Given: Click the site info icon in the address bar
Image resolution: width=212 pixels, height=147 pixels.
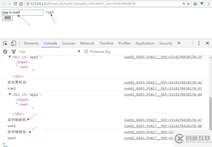Looking at the screenshot, I should tap(28, 3).
